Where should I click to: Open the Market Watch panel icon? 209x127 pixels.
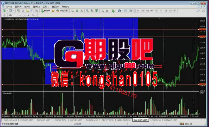[18, 11]
